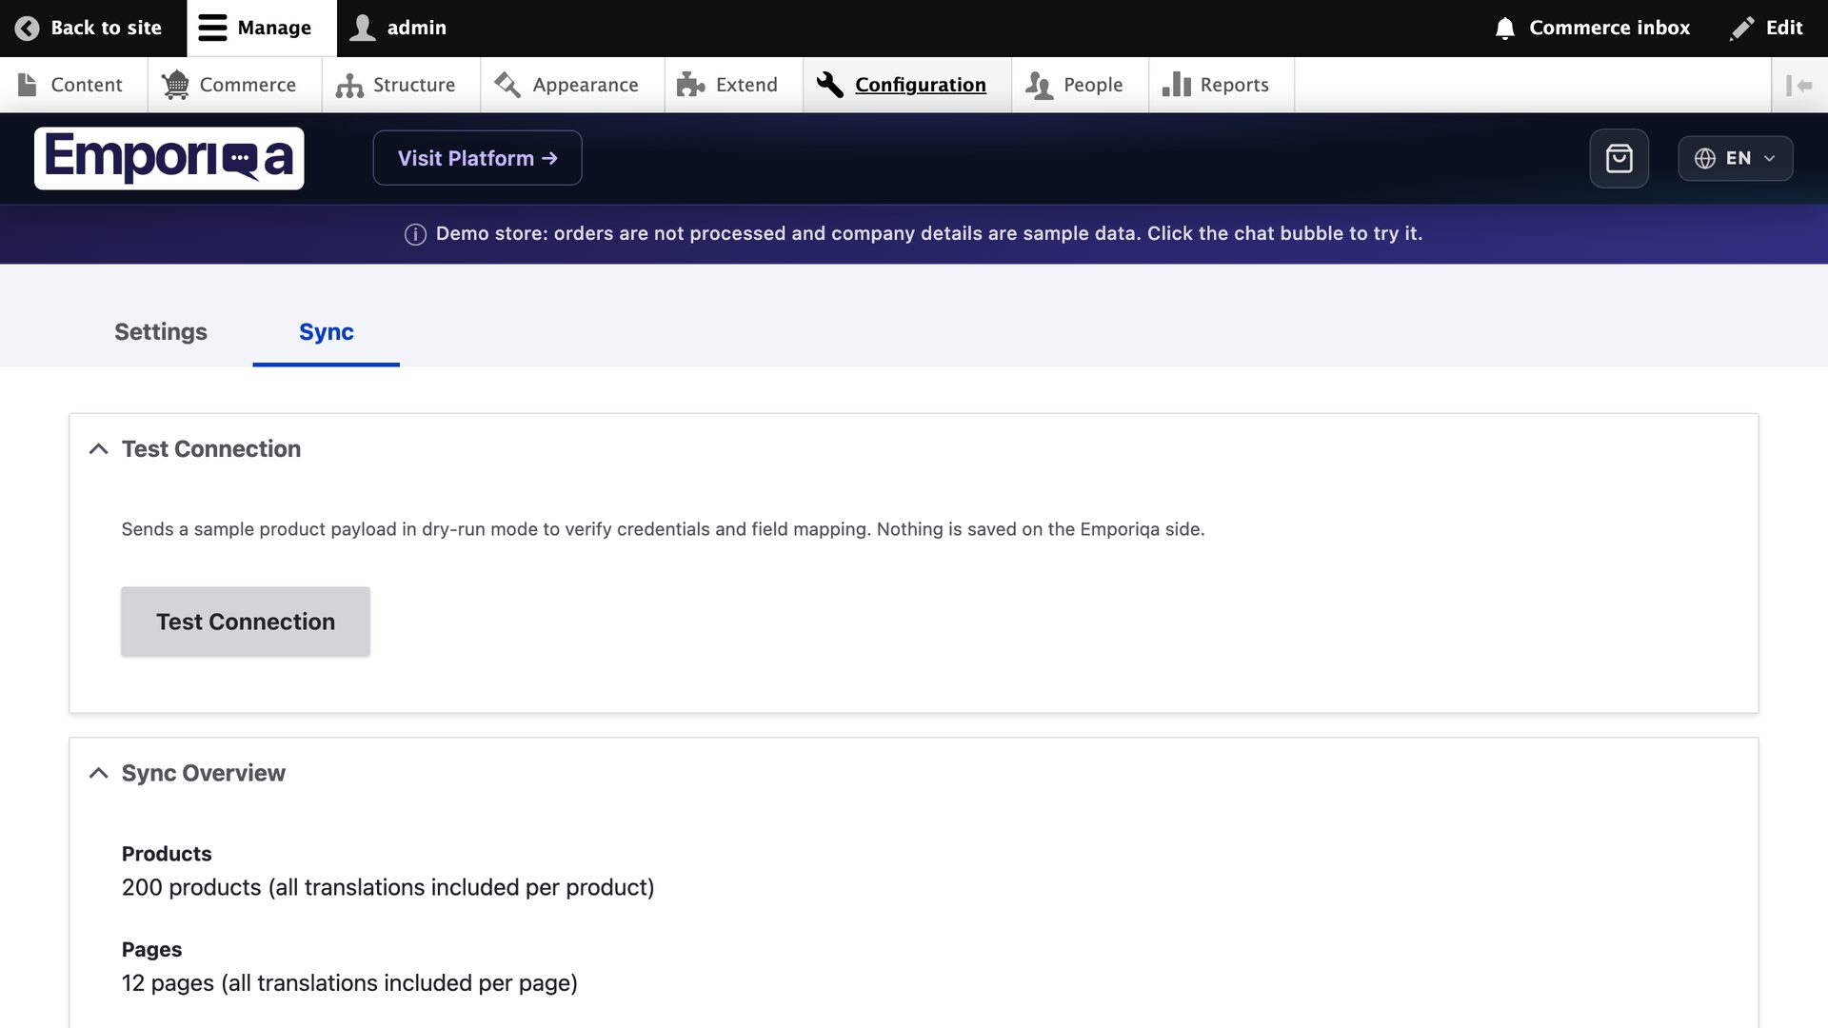1828x1028 pixels.
Task: Click the Visit Platform button
Action: coord(477,158)
